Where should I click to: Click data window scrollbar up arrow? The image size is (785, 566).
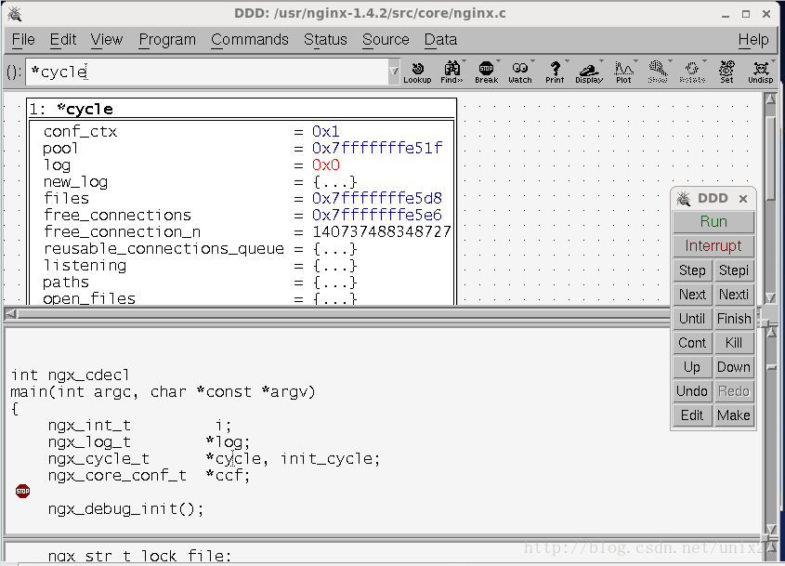pyautogui.click(x=771, y=99)
